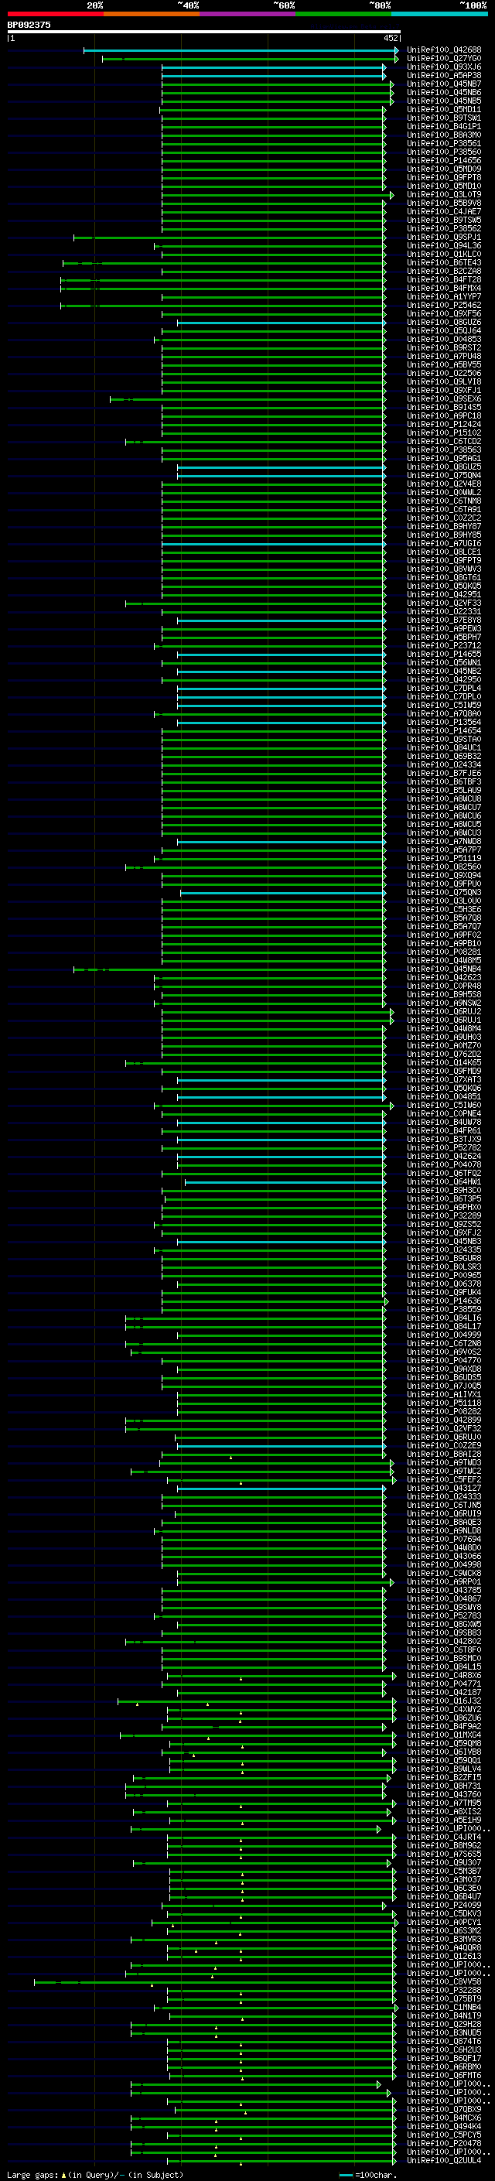The width and height of the screenshot is (495, 2181).
Task: Open the UniRef100_P32288 entry
Action: tap(444, 1991)
